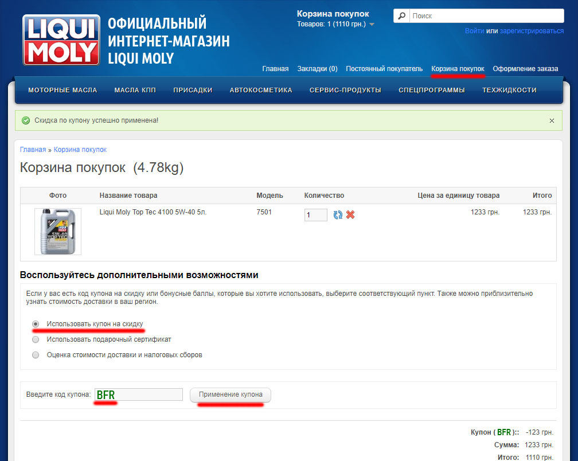Open Корзина покупок top navigation link
The height and width of the screenshot is (461, 578).
click(458, 69)
